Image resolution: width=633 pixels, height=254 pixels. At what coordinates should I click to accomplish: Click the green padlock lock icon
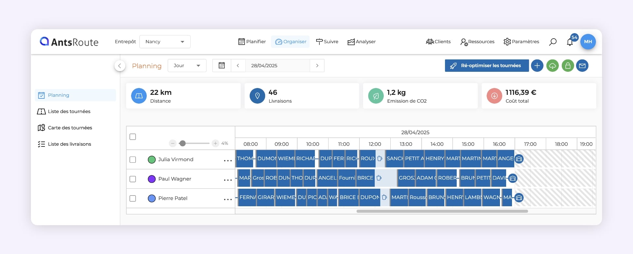point(568,66)
